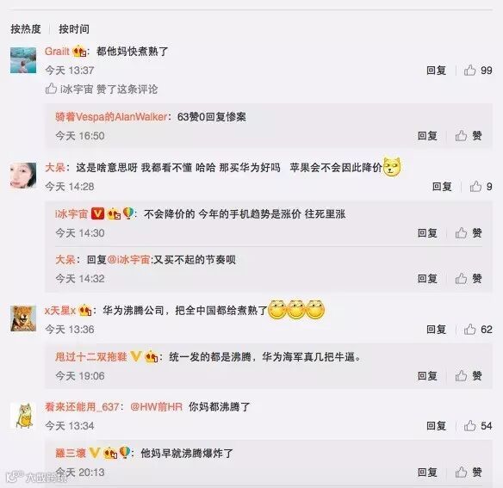Reply to Grailt's comment
The width and height of the screenshot is (503, 488).
point(437,71)
